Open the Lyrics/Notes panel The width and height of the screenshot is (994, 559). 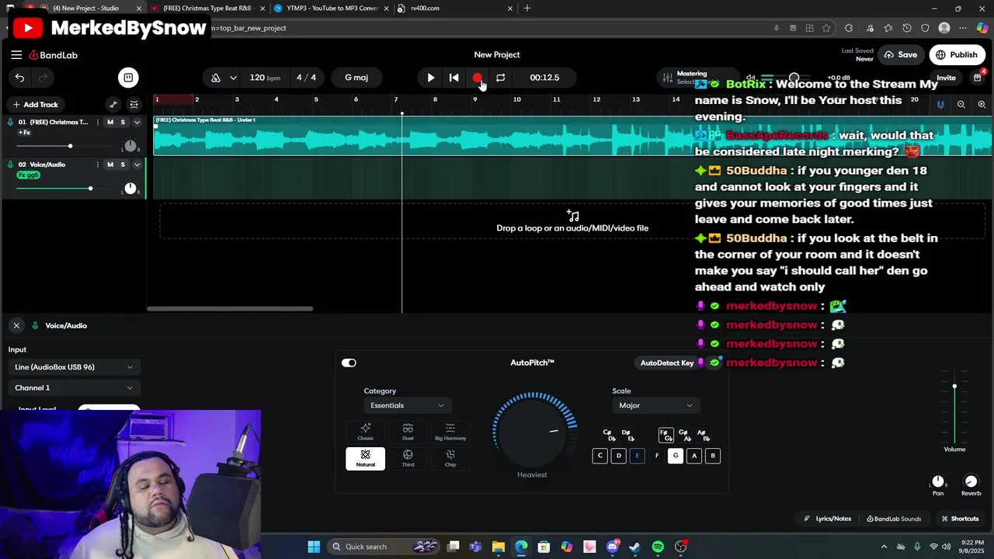click(828, 519)
